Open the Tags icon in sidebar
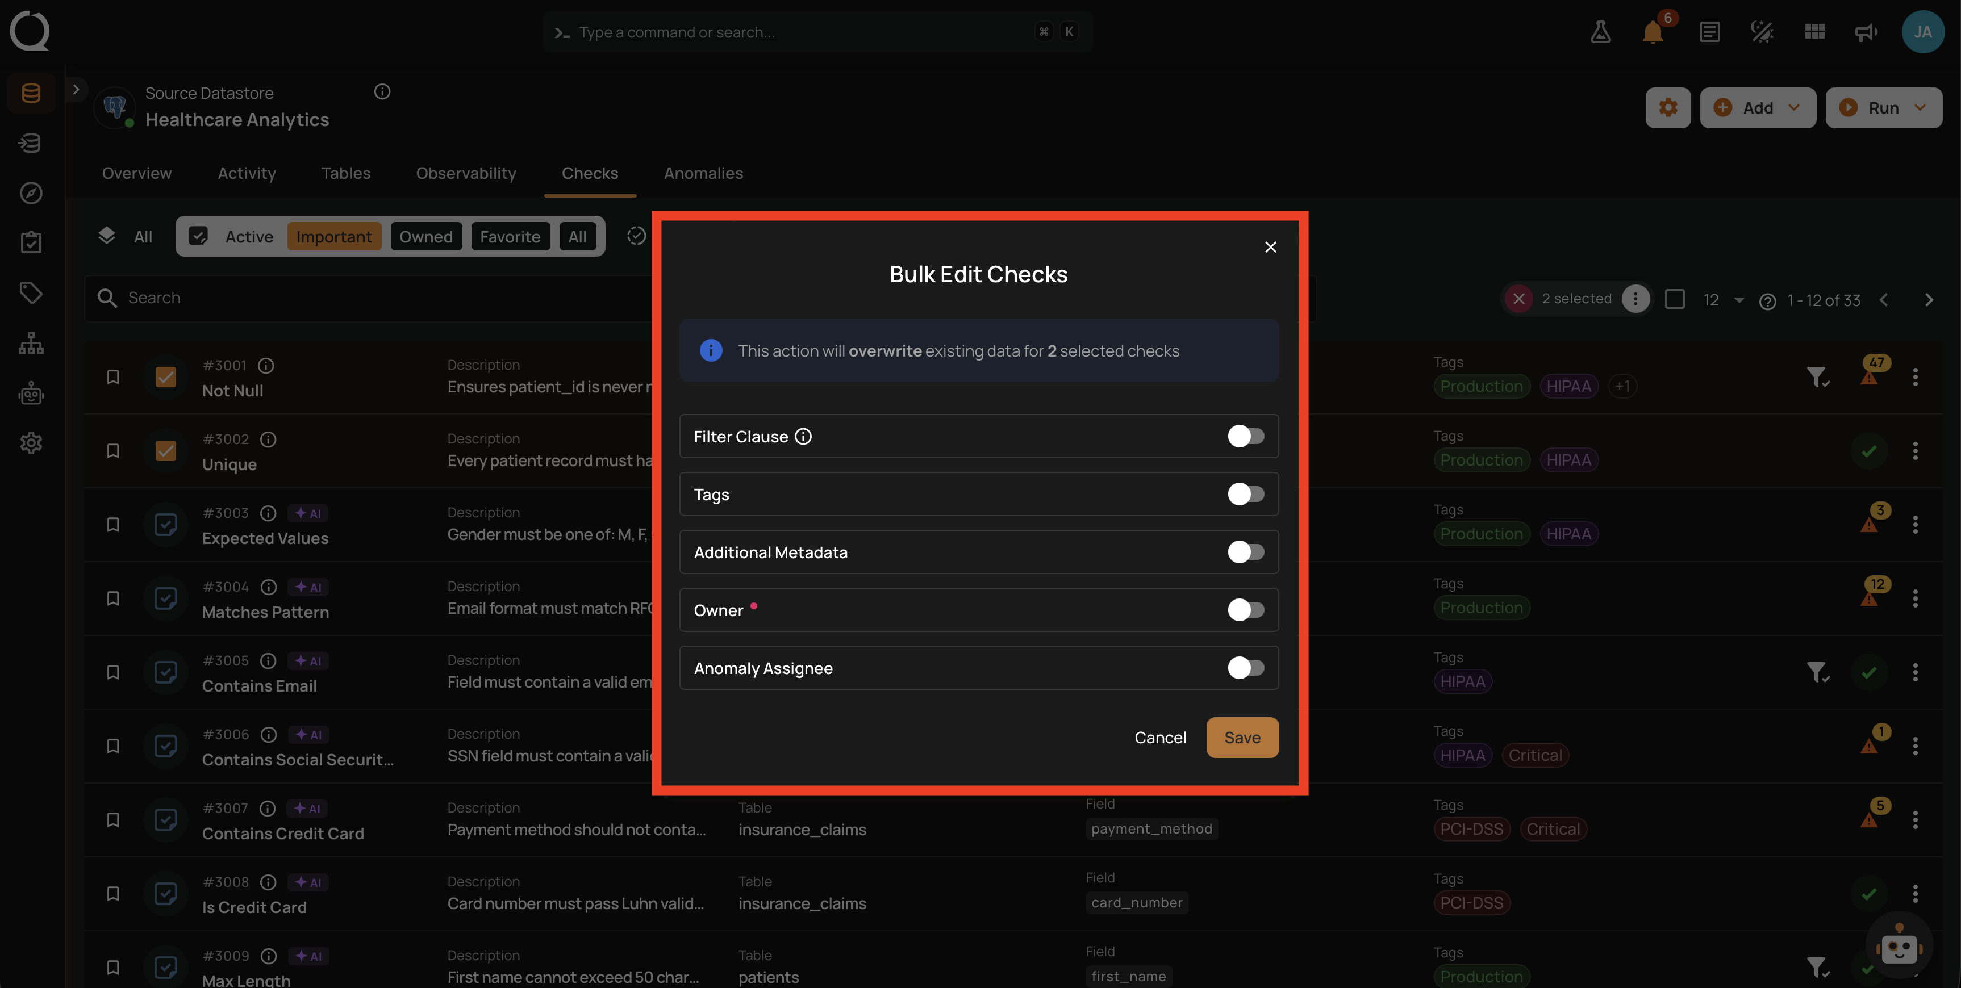 point(31,293)
